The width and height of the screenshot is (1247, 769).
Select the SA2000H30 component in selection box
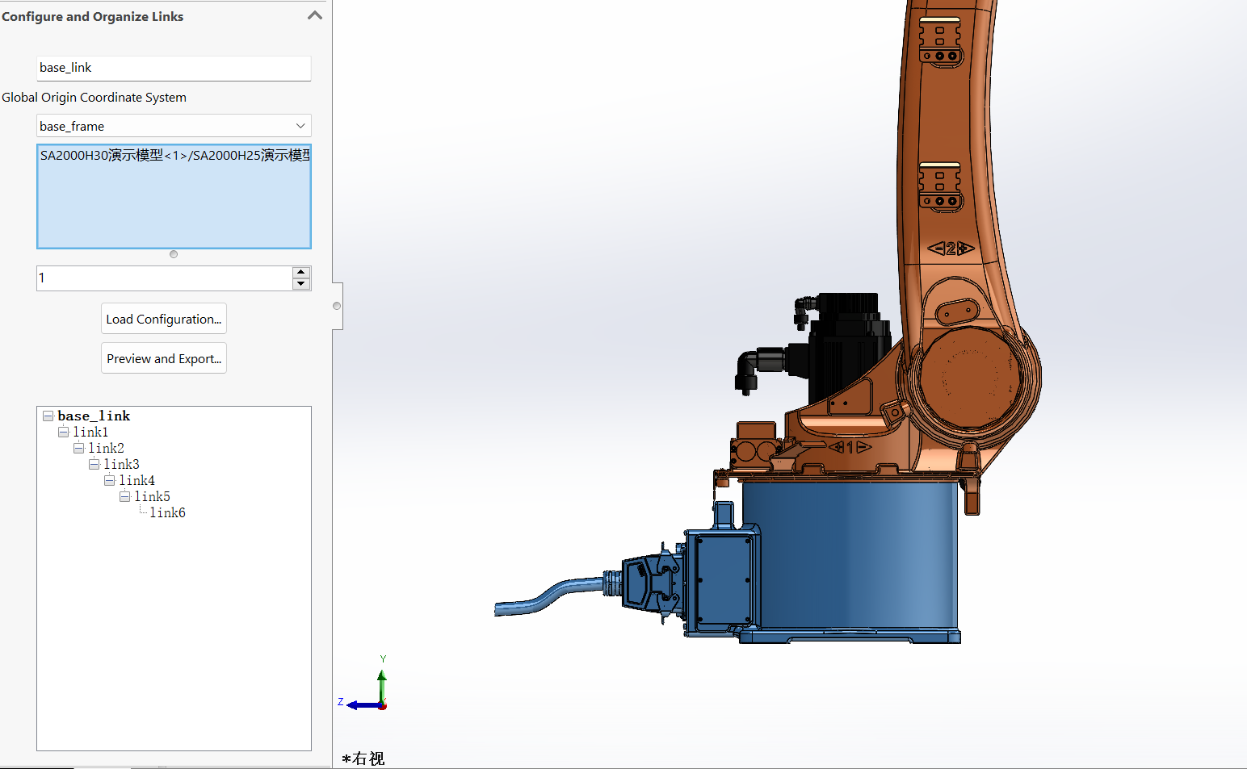pos(173,156)
